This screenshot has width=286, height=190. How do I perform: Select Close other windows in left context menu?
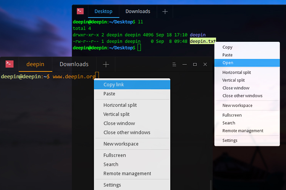[132, 132]
